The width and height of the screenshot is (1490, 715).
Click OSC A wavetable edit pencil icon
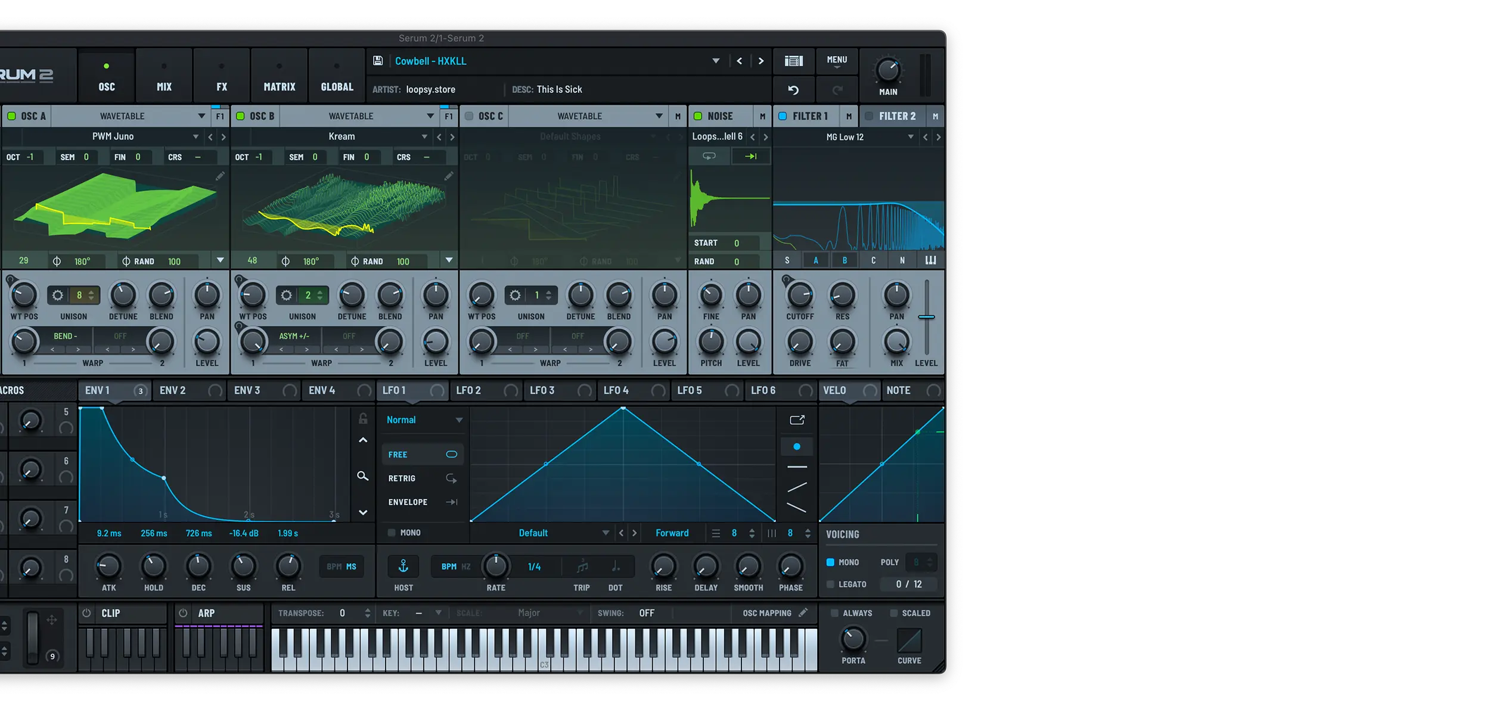(x=220, y=176)
